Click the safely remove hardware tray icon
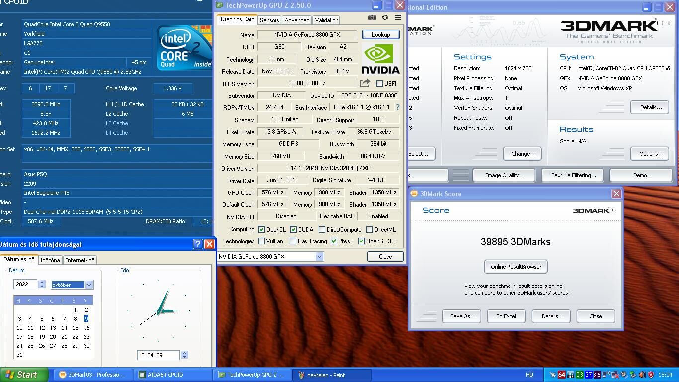 tap(633, 375)
